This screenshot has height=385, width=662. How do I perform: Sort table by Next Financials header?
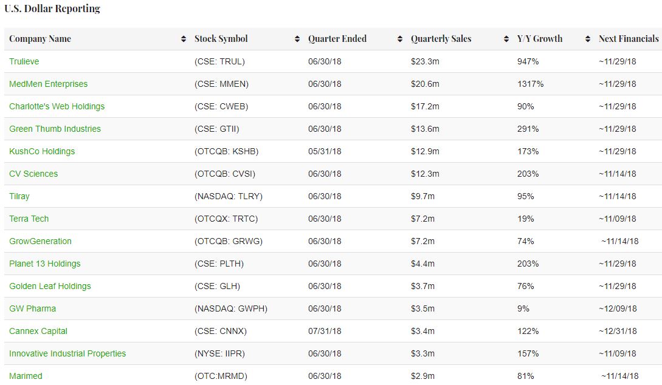click(628, 39)
